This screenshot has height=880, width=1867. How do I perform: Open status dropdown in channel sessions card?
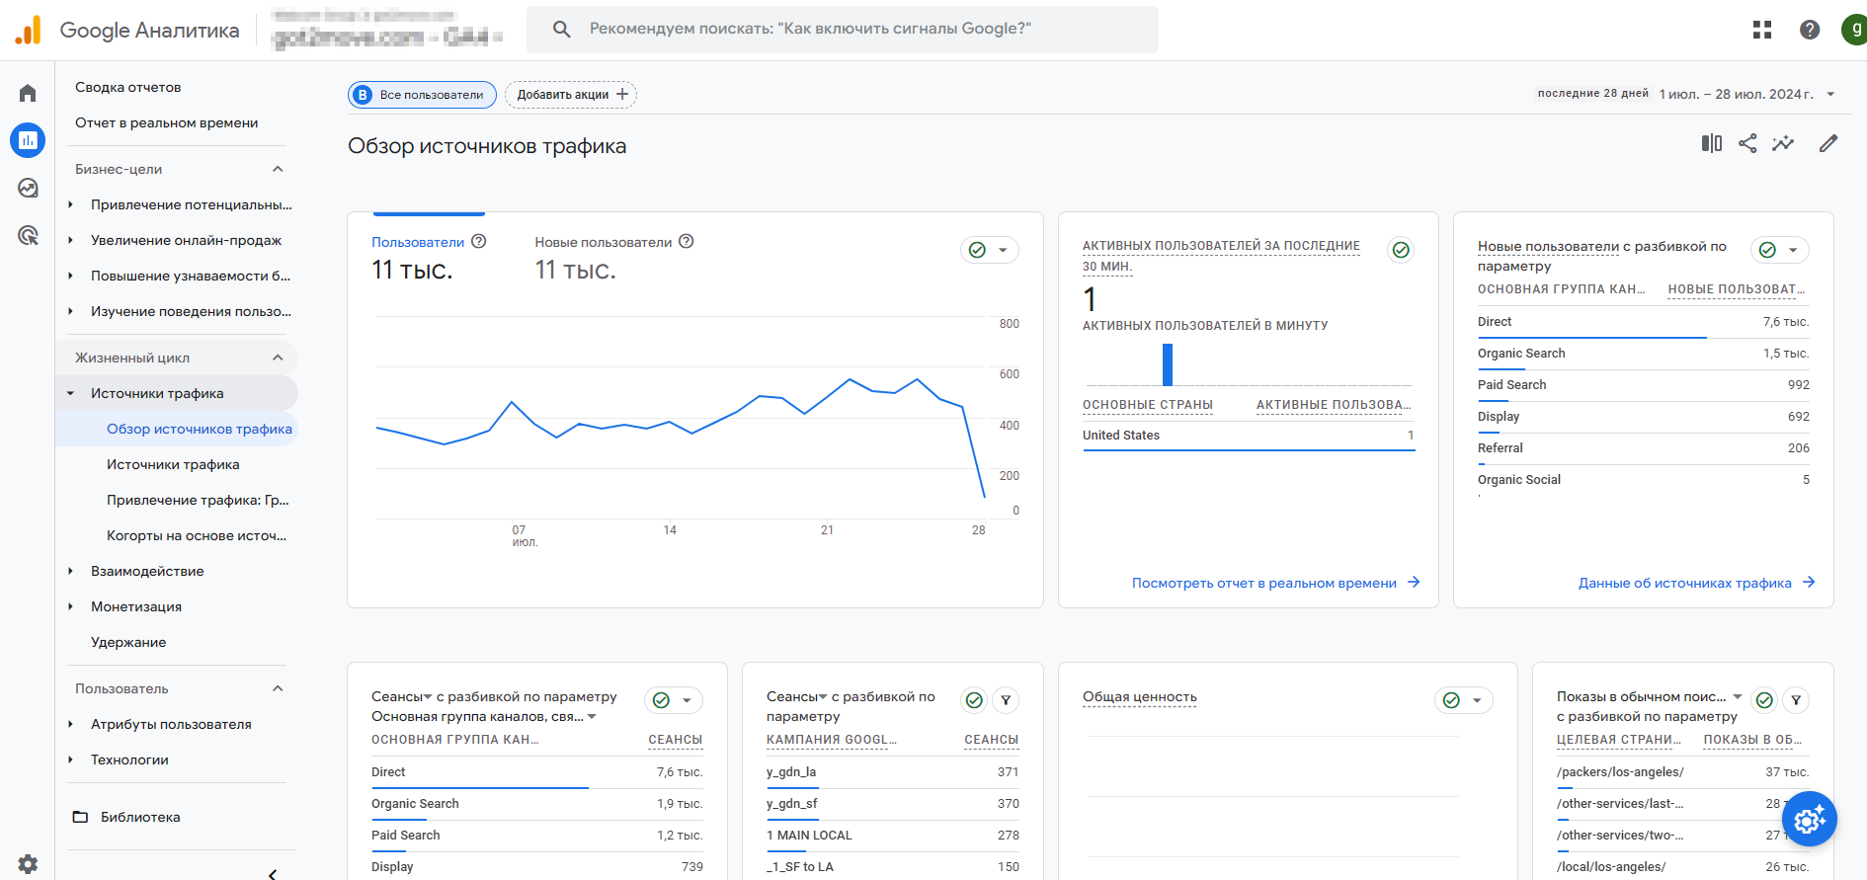674,700
